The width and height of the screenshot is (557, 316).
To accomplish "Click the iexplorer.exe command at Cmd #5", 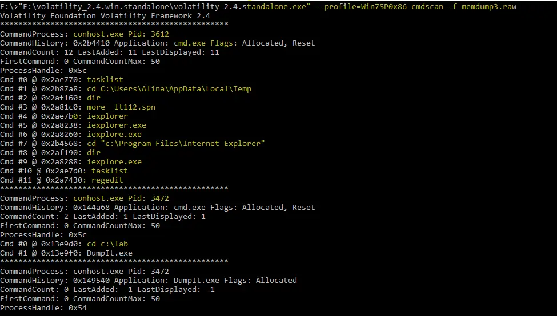I will pyautogui.click(x=117, y=125).
